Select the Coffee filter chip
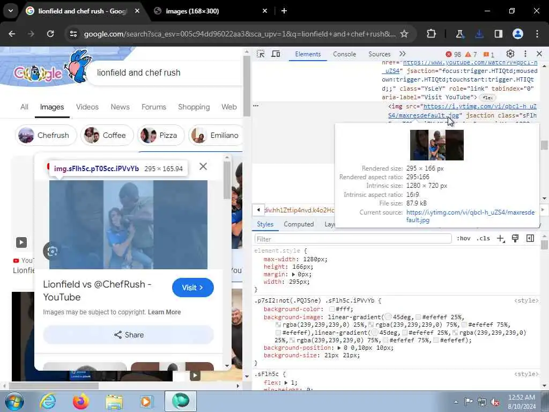 (107, 135)
